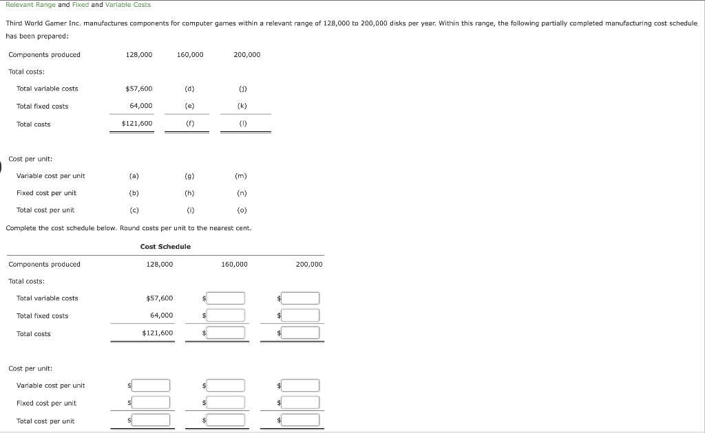The width and height of the screenshot is (705, 433).
Task: Click the Total costs input under 200,000
Action: [301, 333]
